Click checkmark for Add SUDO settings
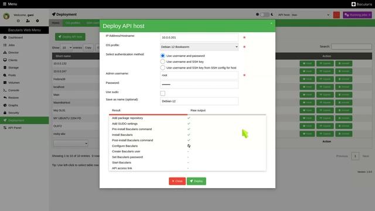Image resolution: width=375 pixels, height=211 pixels. (x=189, y=124)
